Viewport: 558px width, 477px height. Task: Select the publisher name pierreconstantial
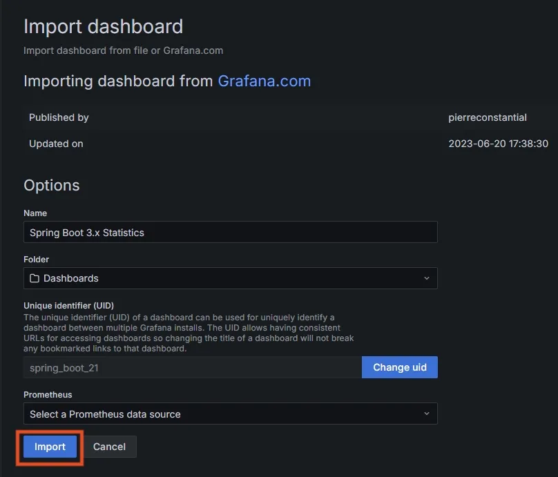click(x=487, y=117)
